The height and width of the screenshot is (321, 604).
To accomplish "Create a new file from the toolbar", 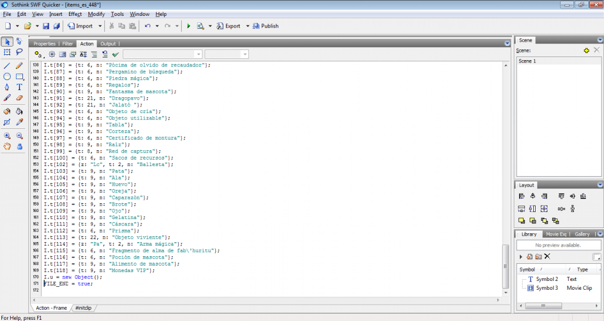I will point(8,26).
